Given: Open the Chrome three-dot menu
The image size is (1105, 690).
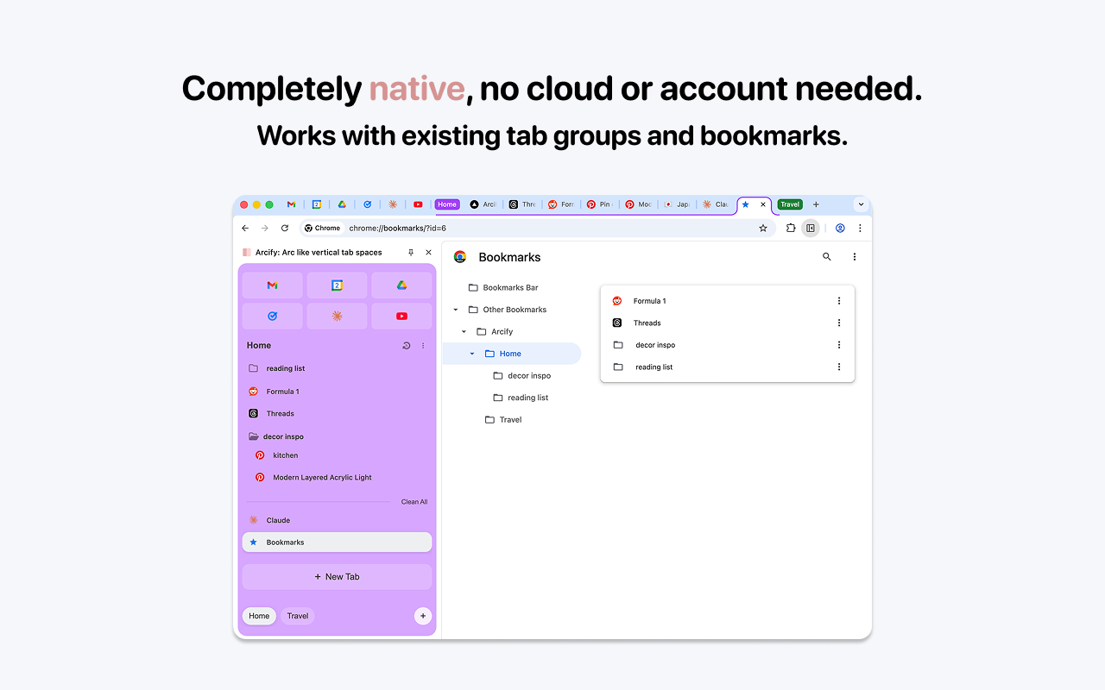Looking at the screenshot, I should click(x=860, y=228).
